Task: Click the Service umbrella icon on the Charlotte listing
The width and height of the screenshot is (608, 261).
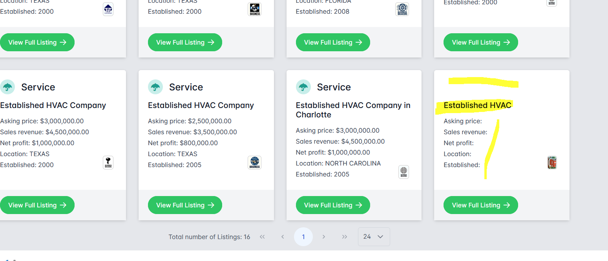Action: click(303, 87)
